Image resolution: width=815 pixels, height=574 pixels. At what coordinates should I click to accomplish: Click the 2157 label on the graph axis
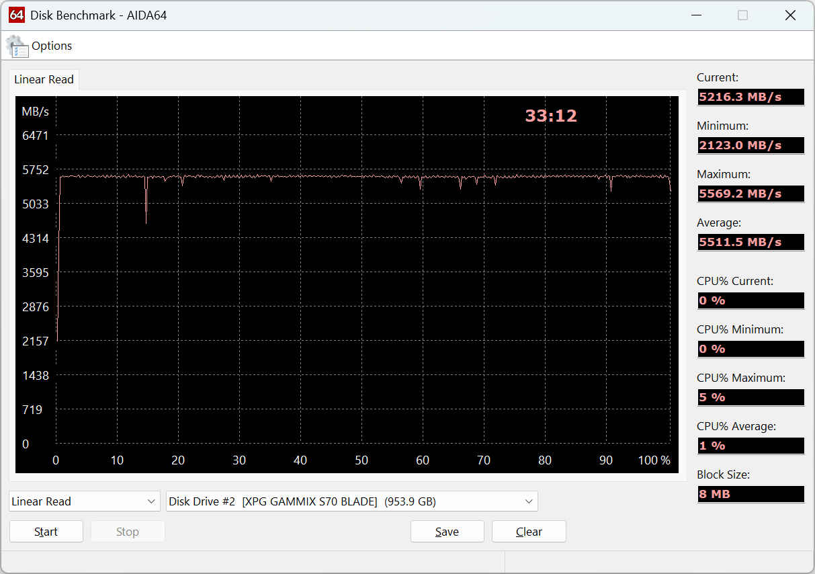tap(36, 341)
